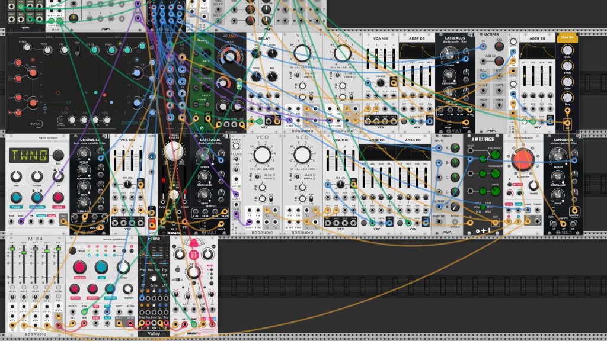The width and height of the screenshot is (607, 341).
Task: Mute the master MIX channel on MIX4
Action: tap(59, 287)
